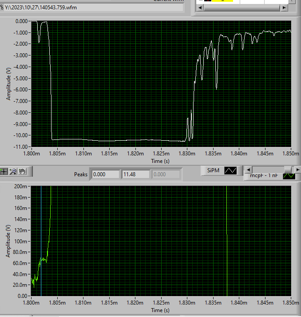301x317 pixels.
Task: Open the graph zoom tool
Action: coord(13,172)
